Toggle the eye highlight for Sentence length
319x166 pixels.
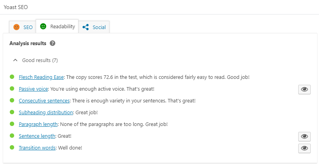tap(304, 137)
